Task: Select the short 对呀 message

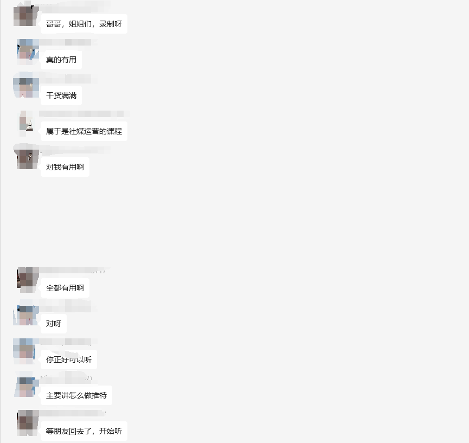Action: click(54, 324)
